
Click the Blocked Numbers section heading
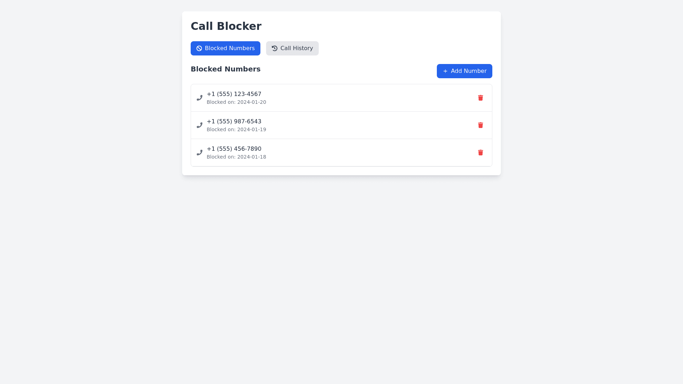coord(226,69)
